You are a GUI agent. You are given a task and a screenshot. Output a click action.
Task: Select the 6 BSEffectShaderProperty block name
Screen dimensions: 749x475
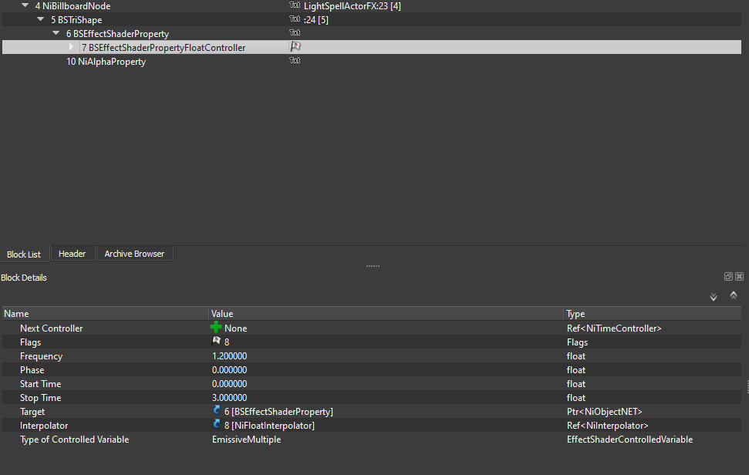point(117,34)
